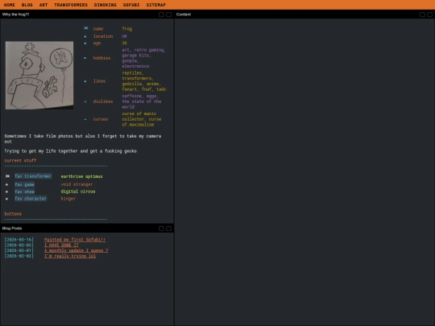
Task: Click the 'void stranger' value
Action: click(x=77, y=184)
